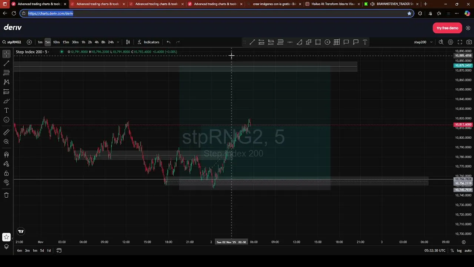This screenshot has width=474, height=267.
Task: Open timezone menu showing 05:32:30 UTC
Action: (x=435, y=251)
